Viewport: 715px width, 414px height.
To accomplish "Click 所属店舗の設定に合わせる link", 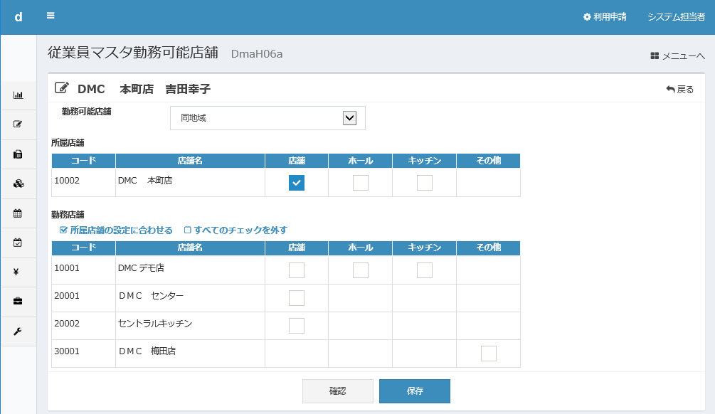I will pyautogui.click(x=116, y=230).
